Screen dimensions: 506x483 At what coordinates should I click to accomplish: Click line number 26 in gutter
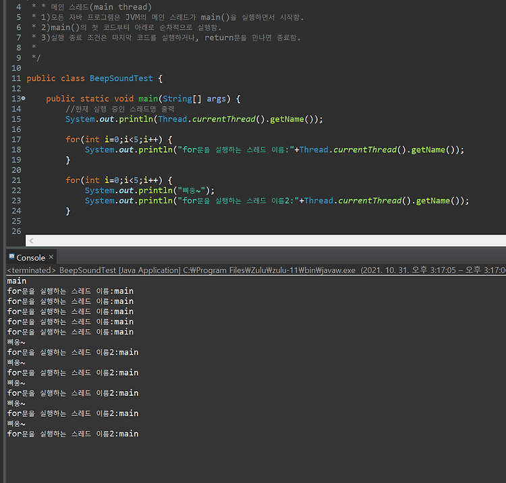[x=16, y=231]
